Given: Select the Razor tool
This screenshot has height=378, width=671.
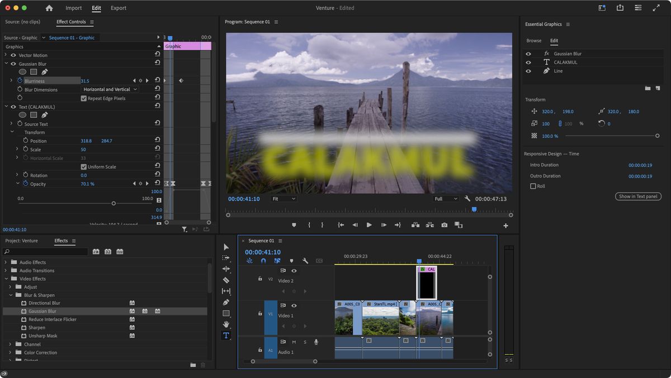Looking at the screenshot, I should point(226,280).
